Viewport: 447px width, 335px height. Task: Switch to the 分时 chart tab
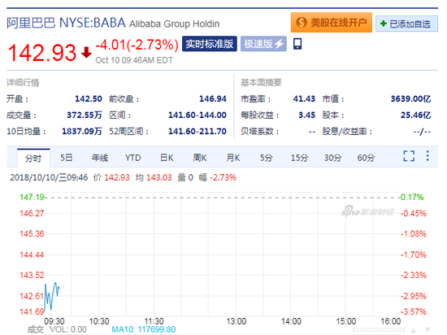[33, 158]
